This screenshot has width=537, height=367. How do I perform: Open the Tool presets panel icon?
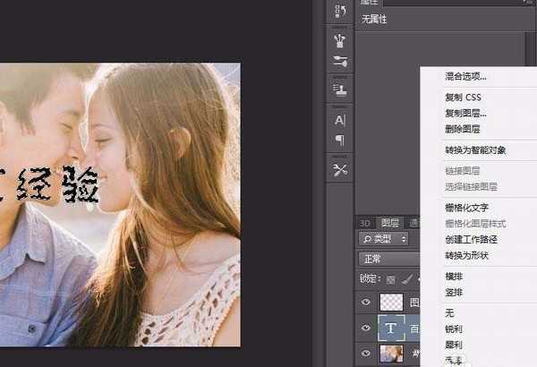340,170
